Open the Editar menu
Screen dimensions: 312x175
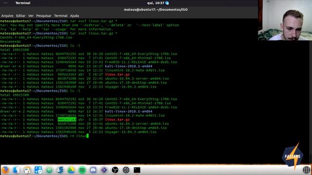point(20,16)
